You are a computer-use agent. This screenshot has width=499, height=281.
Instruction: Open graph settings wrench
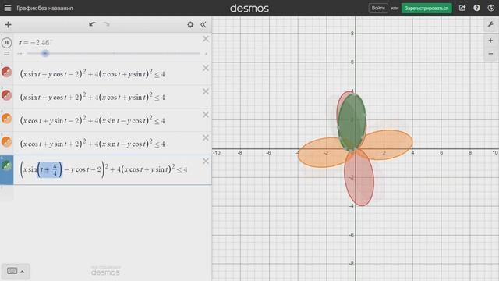point(490,24)
